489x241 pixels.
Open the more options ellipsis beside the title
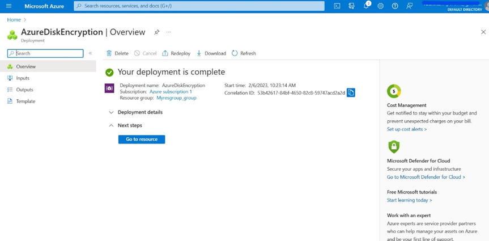point(168,32)
